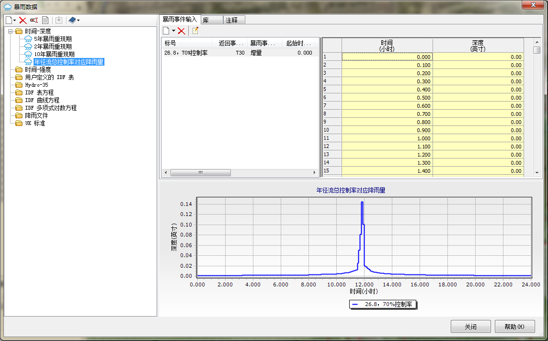Select the IDF 多项式对数方程 folder

coord(51,108)
